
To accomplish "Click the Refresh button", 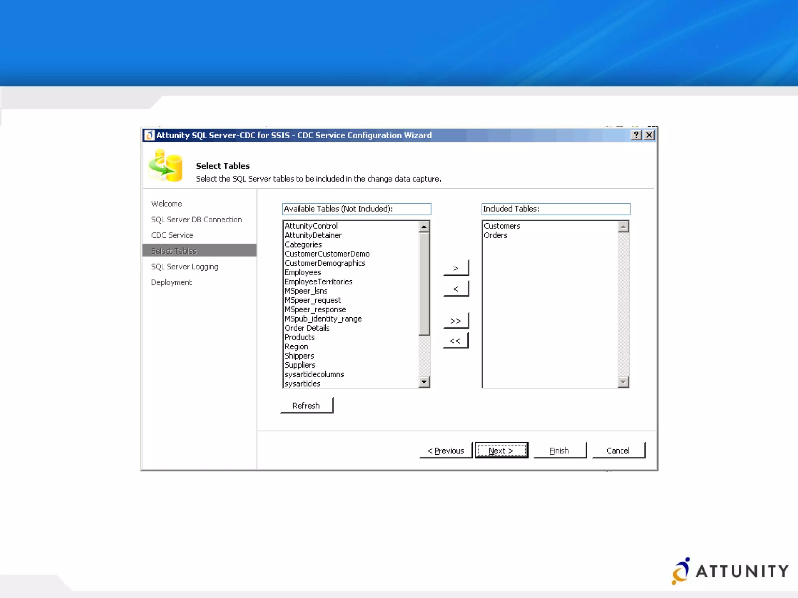I will point(307,405).
